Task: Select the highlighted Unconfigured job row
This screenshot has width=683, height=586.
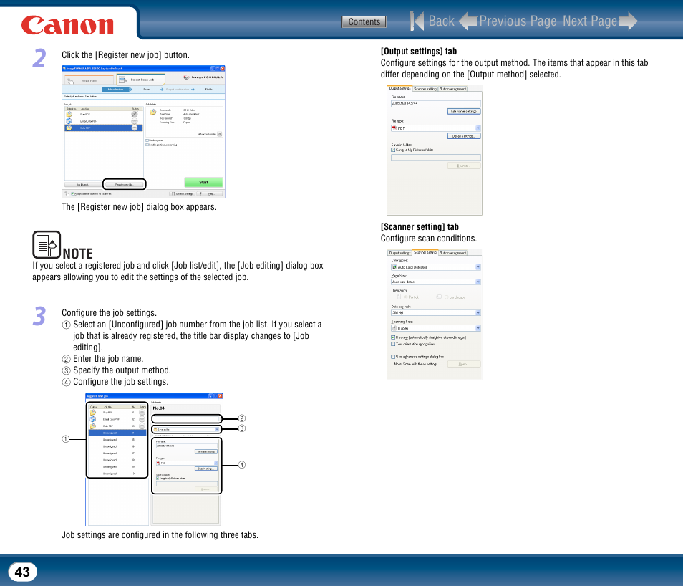Action: coord(117,433)
